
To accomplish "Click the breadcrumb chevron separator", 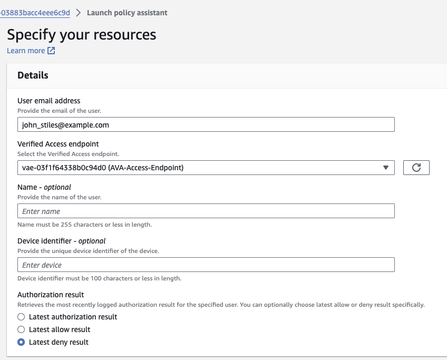I will (x=78, y=12).
